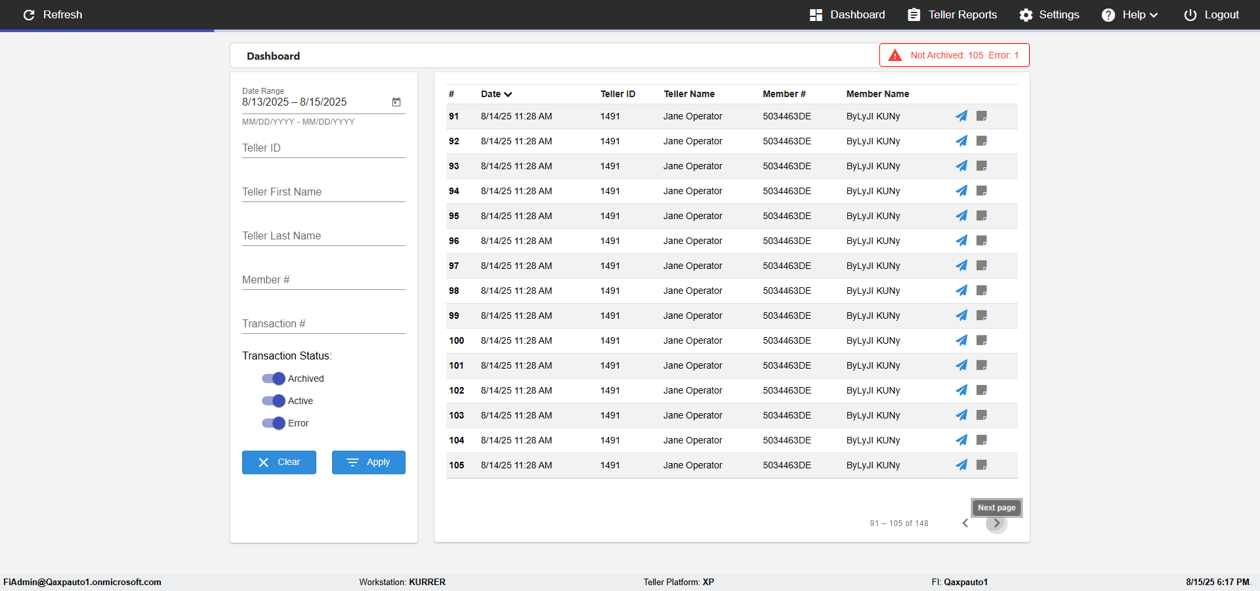The width and height of the screenshot is (1260, 591).
Task: Open the note icon in row 103
Action: [982, 415]
